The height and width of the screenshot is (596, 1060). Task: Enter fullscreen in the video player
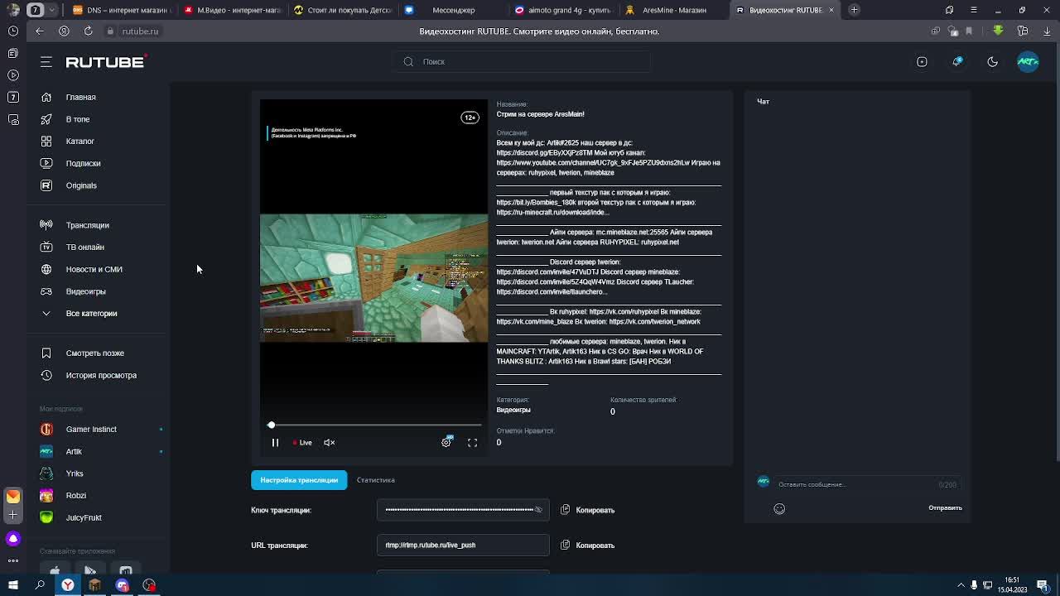472,443
